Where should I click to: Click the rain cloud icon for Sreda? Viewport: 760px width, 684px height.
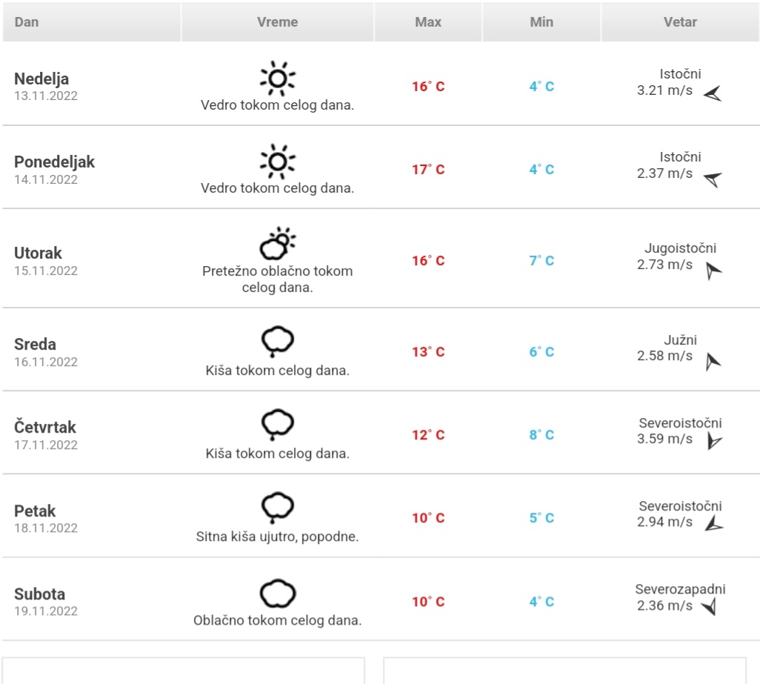tap(277, 342)
